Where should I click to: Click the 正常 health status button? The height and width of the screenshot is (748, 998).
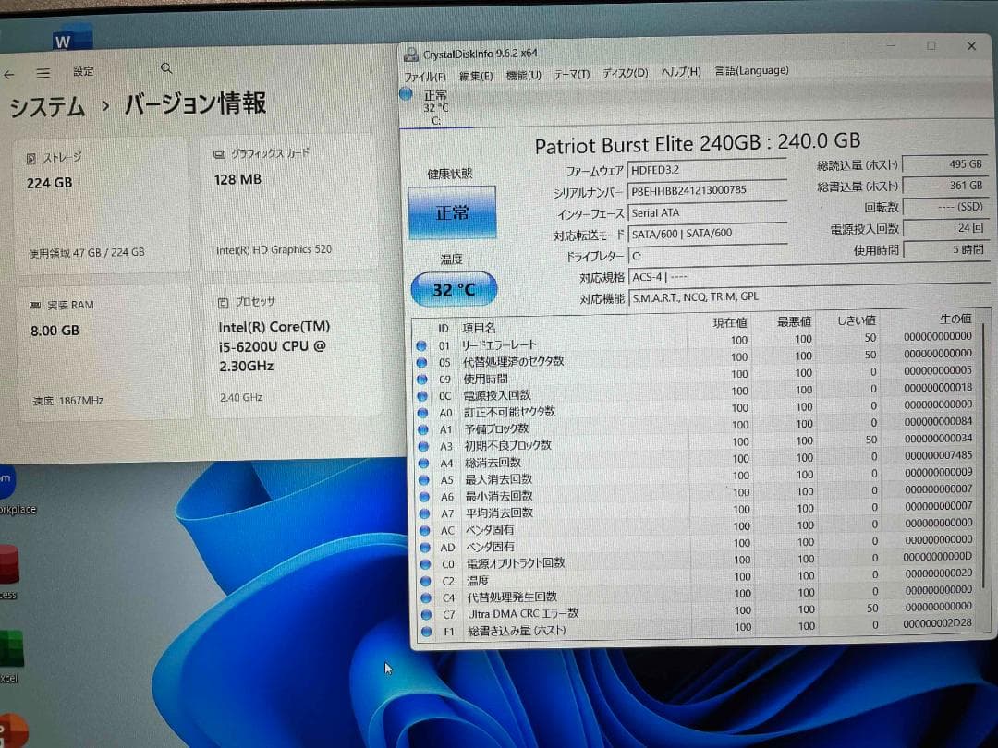(x=452, y=211)
